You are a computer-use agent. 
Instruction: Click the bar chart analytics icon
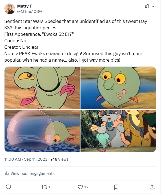[x=7, y=174]
